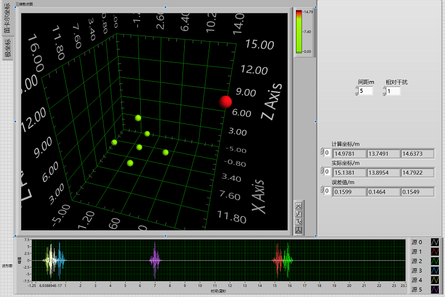The image size is (445, 297).
Task: Click the 源 4 yellow plot legend icon
Action: tap(435, 280)
